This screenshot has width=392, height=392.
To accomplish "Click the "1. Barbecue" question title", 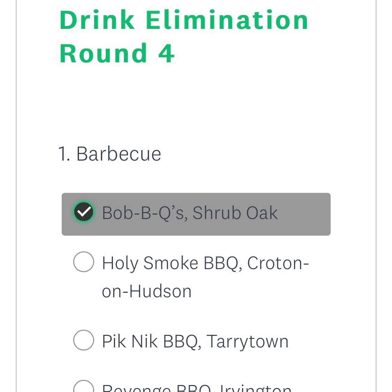I will pos(110,154).
